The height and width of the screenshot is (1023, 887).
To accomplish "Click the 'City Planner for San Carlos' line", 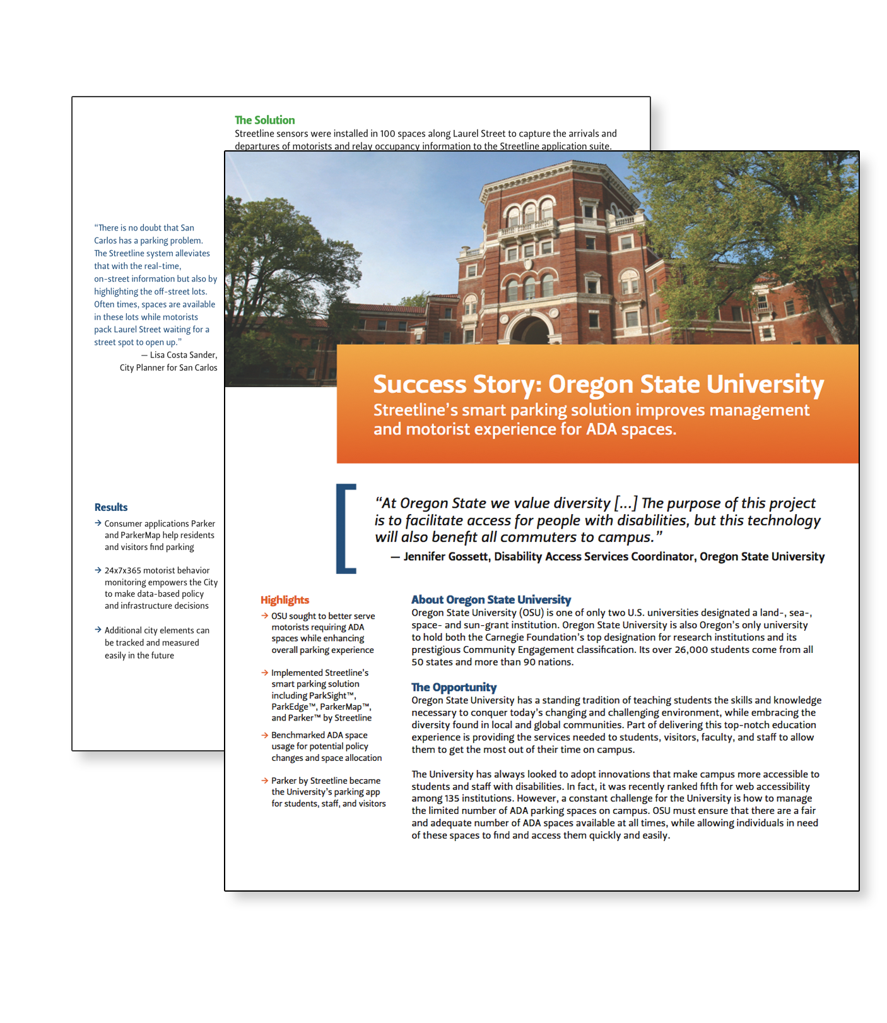I will [168, 368].
